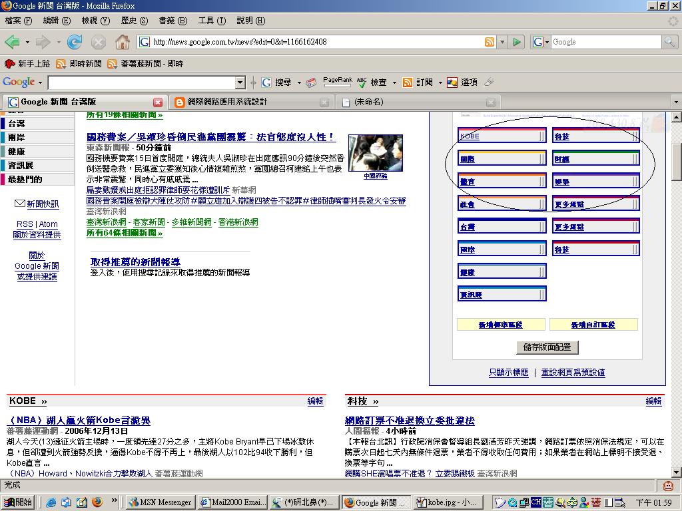Click the green Go arrow beside the address bar
Screen dimensions: 682x511
tap(517, 42)
